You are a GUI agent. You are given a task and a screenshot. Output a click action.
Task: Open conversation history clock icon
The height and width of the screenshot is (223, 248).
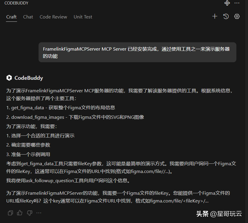tap(226, 16)
